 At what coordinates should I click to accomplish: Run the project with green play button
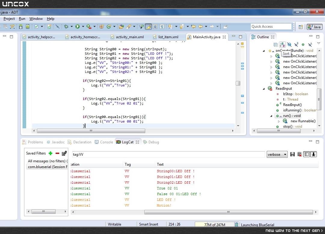(78, 27)
